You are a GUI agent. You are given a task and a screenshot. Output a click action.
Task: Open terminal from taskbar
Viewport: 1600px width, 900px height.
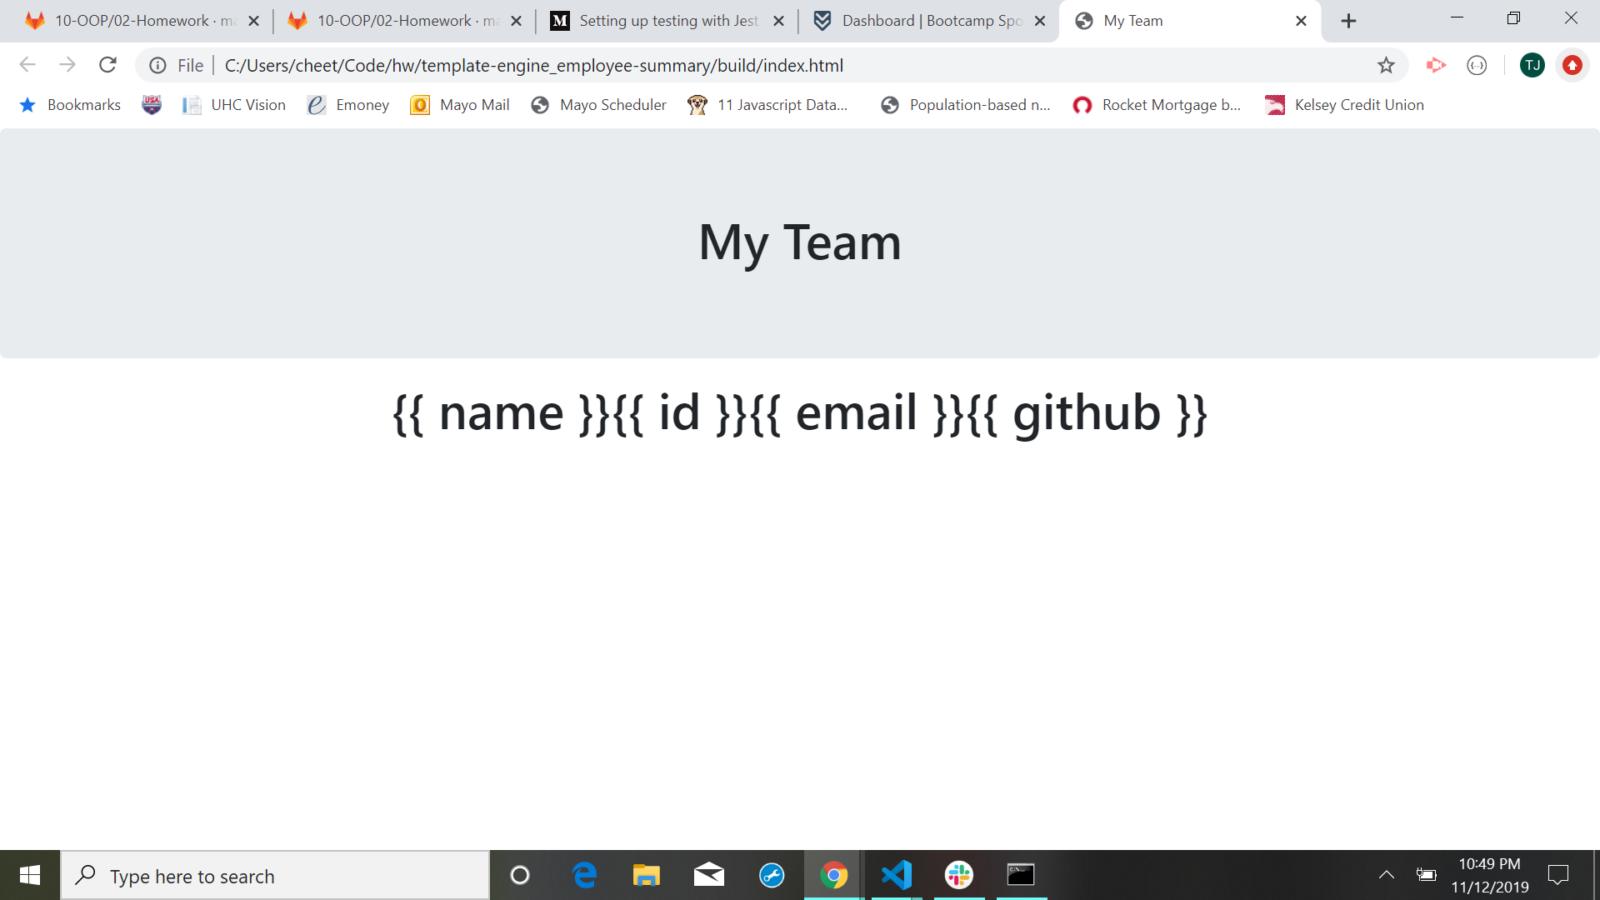(x=1020, y=875)
